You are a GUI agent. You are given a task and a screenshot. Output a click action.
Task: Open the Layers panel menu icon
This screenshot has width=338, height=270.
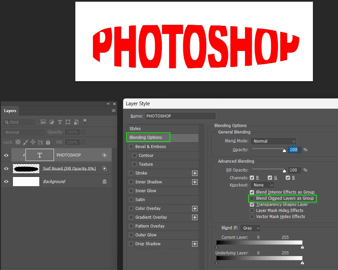click(114, 111)
